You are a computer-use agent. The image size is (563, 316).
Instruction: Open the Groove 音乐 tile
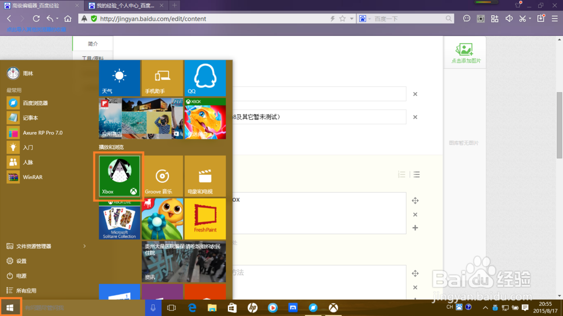162,176
